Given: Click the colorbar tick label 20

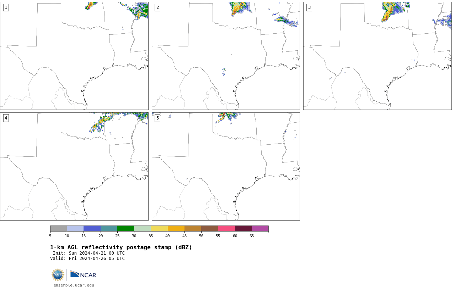Looking at the screenshot, I should (101, 236).
